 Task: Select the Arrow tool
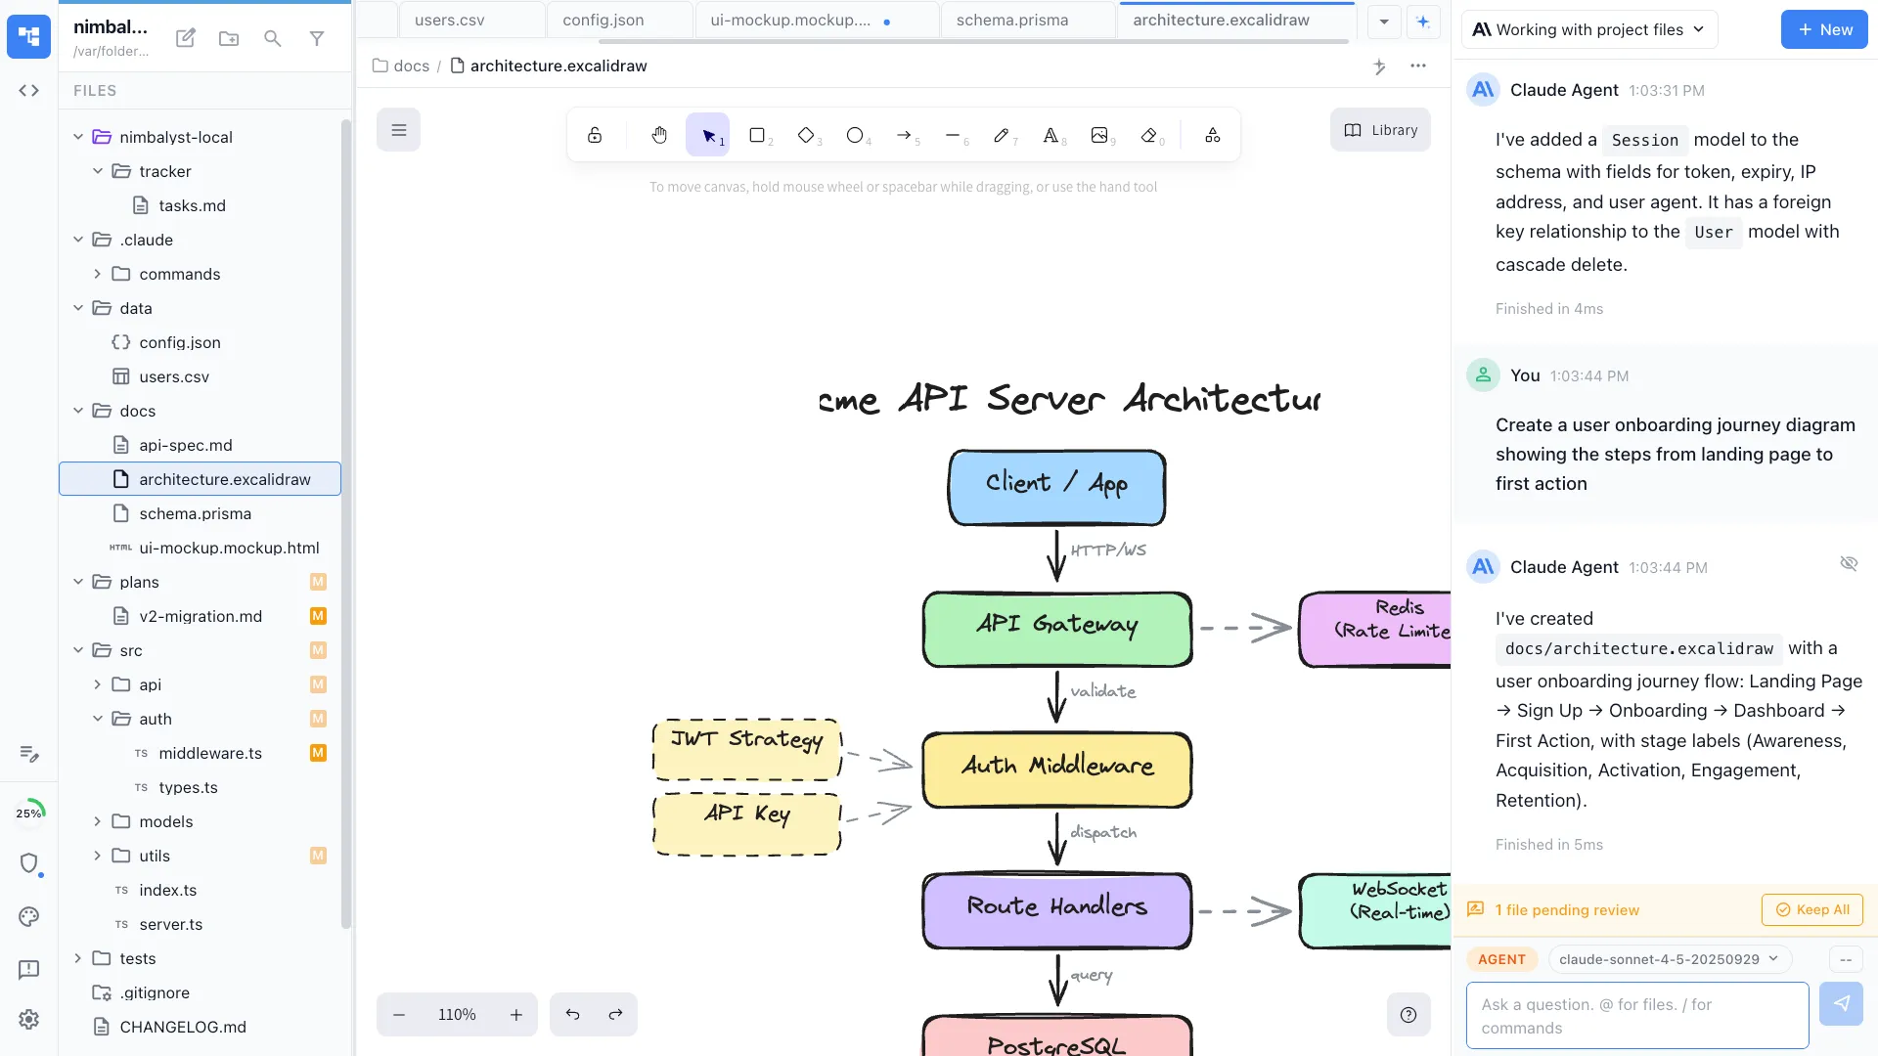(905, 134)
